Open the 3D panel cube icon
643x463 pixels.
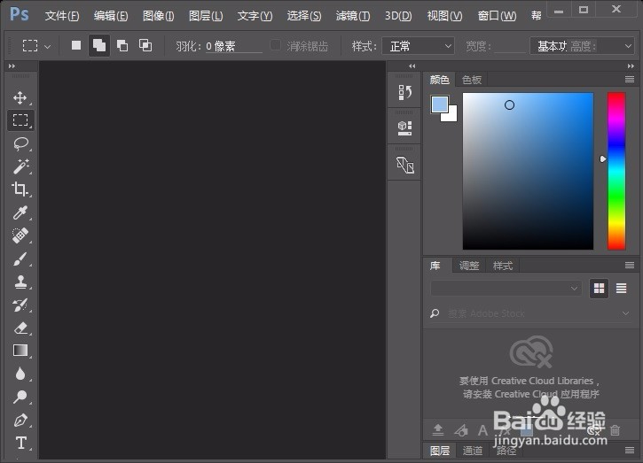pyautogui.click(x=404, y=127)
